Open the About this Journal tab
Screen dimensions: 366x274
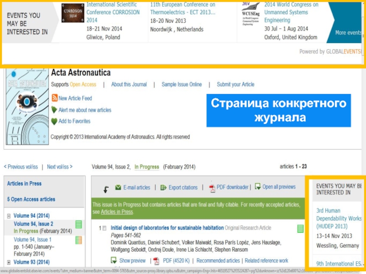tap(129, 84)
